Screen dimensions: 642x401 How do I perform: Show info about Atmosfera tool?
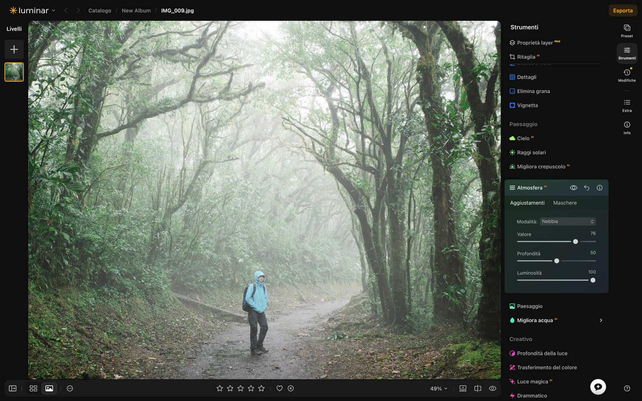[599, 188]
